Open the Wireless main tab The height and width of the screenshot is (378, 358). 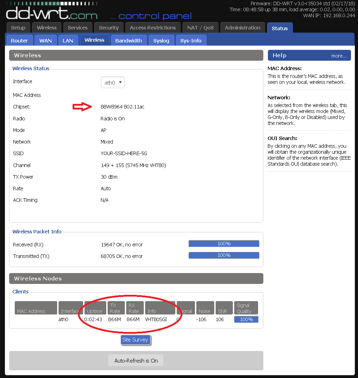click(47, 28)
